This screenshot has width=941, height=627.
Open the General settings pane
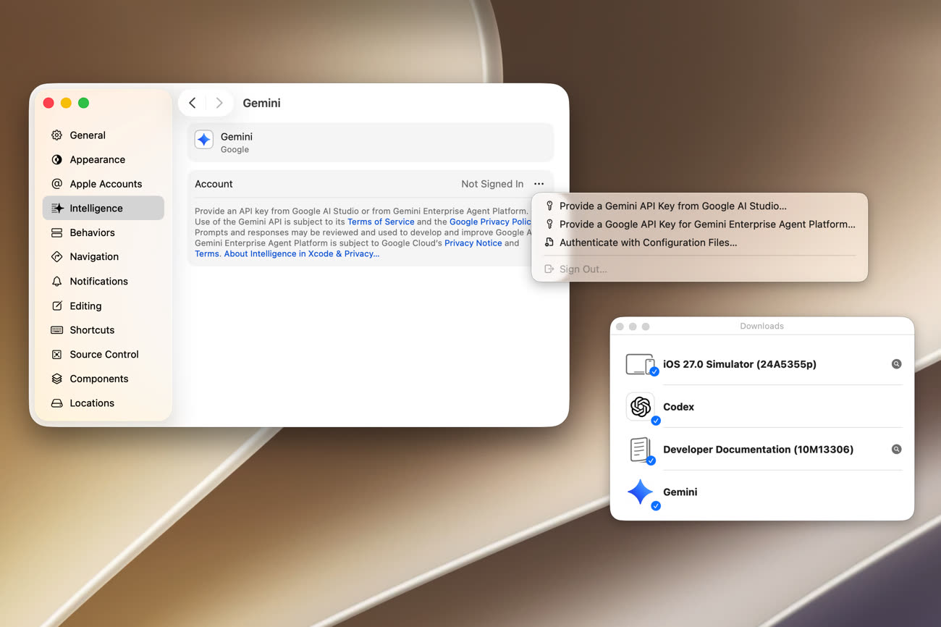[x=104, y=135]
